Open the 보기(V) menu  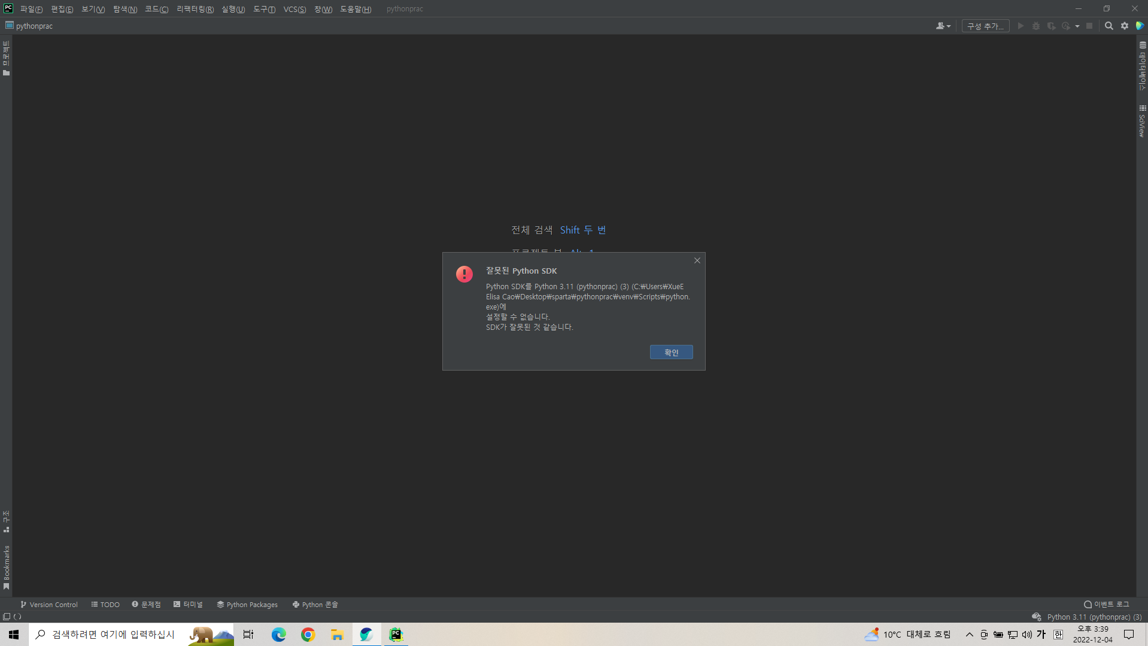[93, 9]
